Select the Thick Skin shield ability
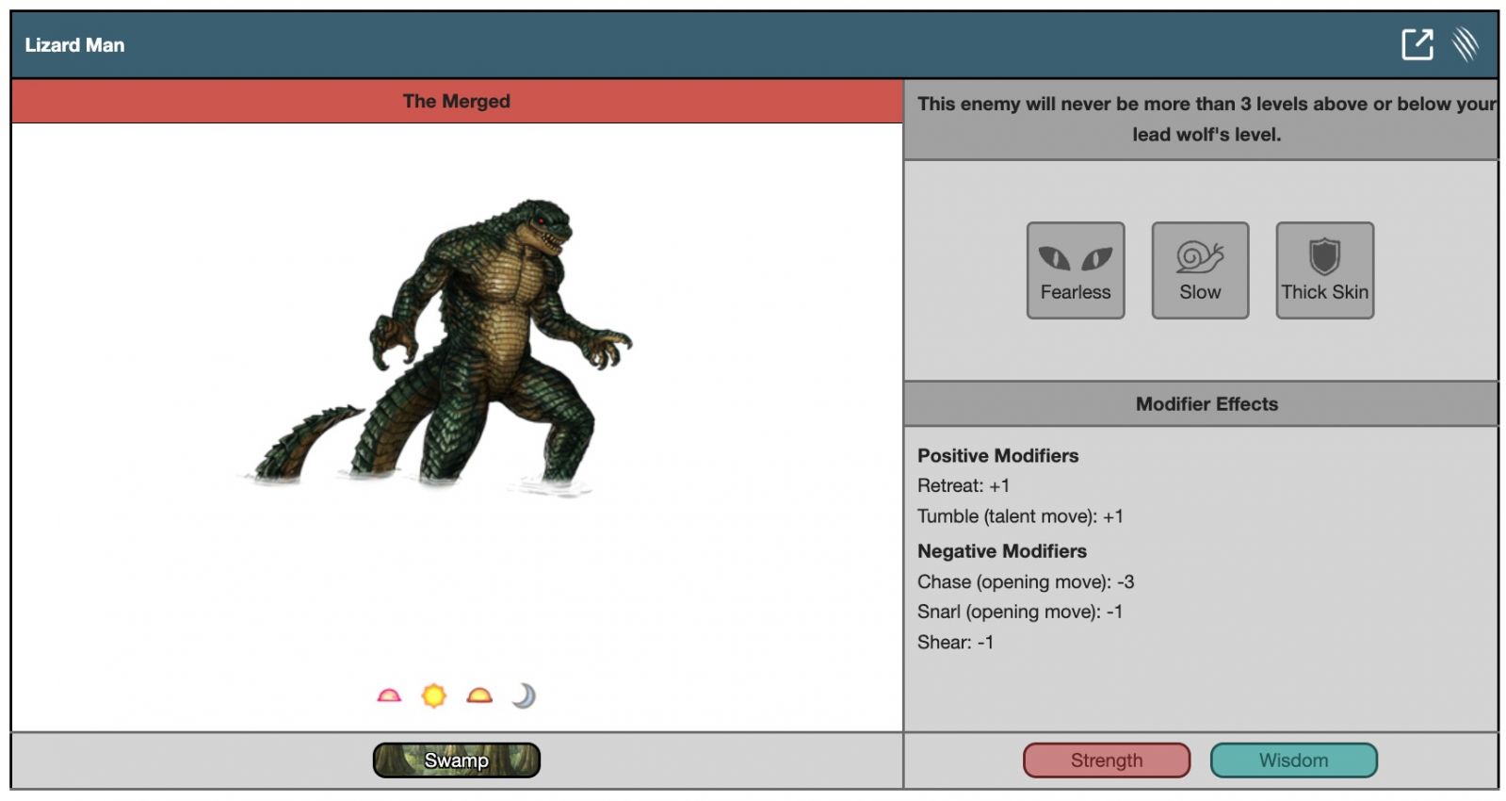 1323,270
